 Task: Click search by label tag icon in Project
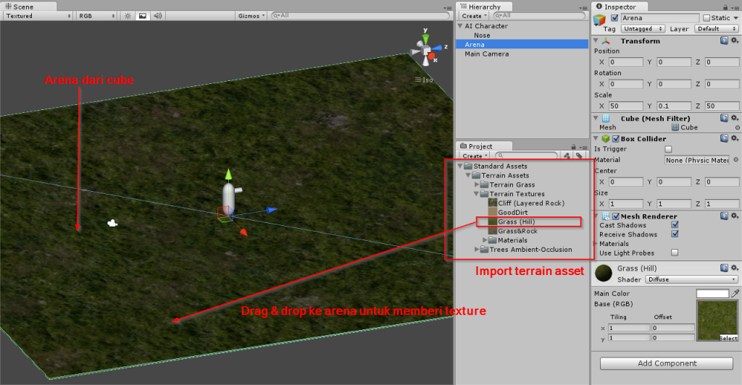pyautogui.click(x=579, y=156)
